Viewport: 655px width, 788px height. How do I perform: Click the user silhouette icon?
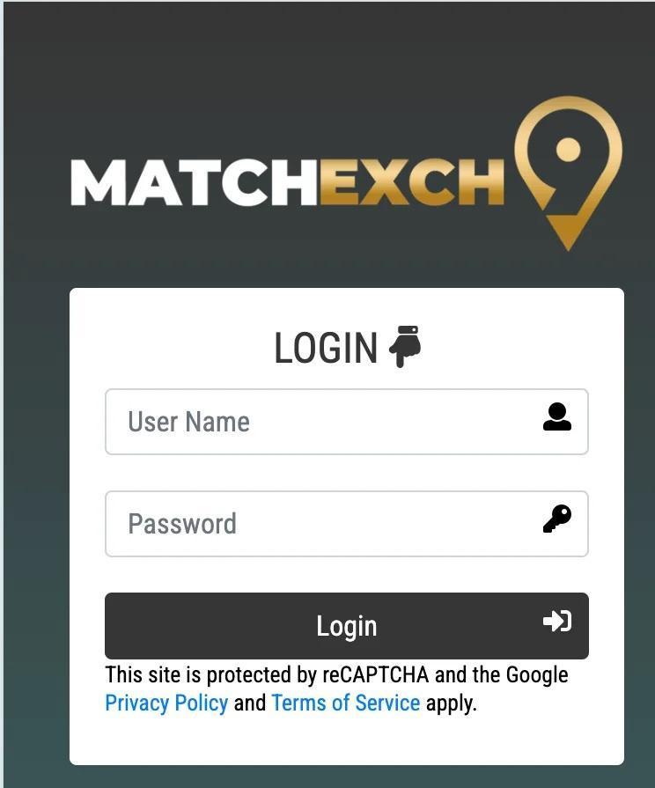tap(557, 416)
